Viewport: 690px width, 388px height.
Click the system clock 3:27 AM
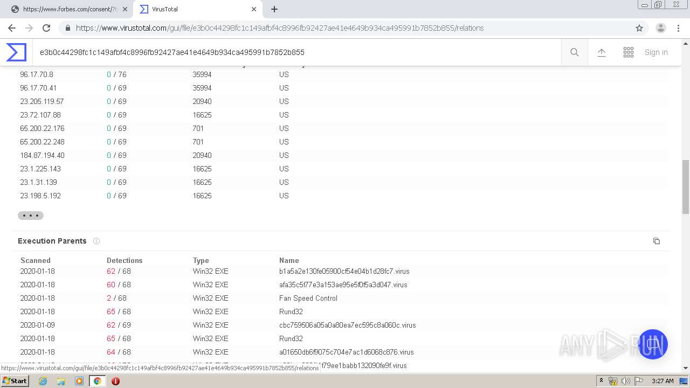tap(663, 381)
